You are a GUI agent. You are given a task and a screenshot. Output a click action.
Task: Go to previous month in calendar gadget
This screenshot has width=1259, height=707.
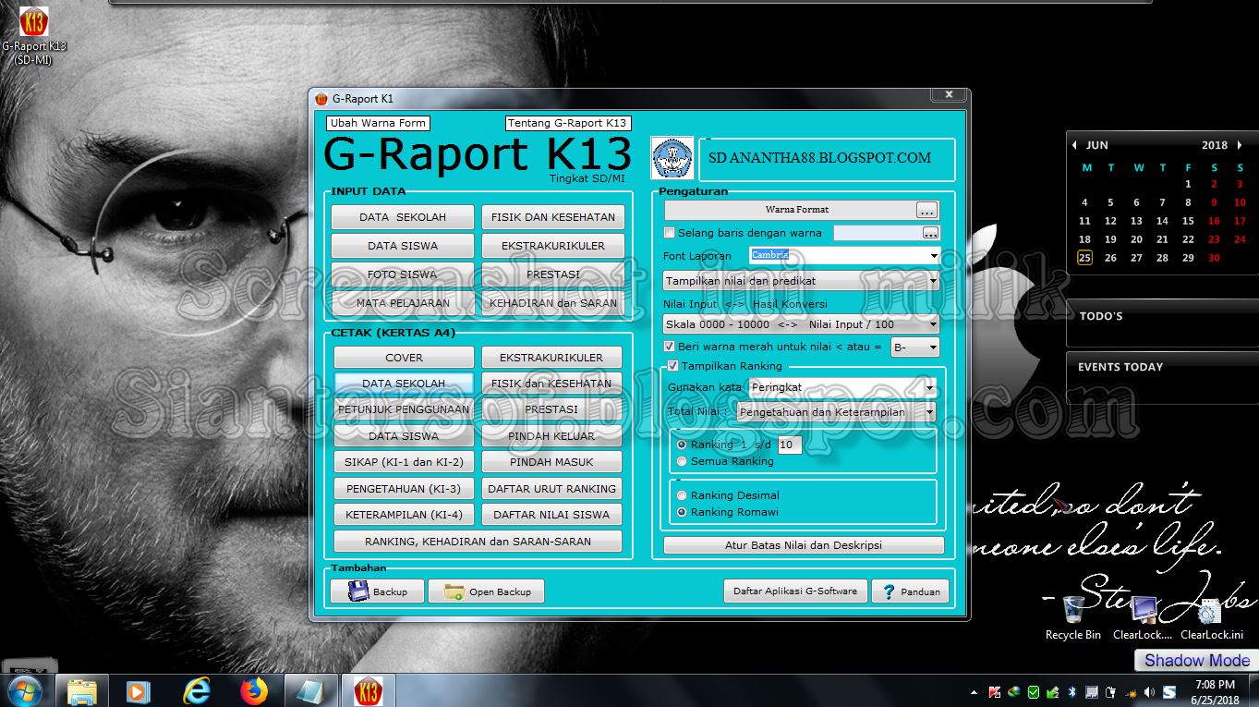[x=1074, y=145]
